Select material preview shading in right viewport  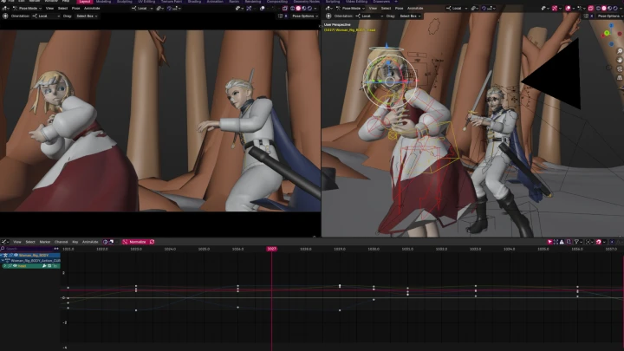point(609,9)
